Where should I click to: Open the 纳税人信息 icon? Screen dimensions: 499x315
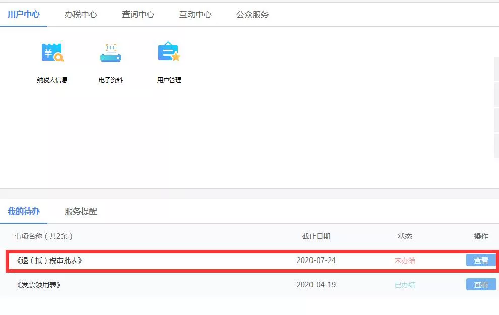tap(52, 52)
